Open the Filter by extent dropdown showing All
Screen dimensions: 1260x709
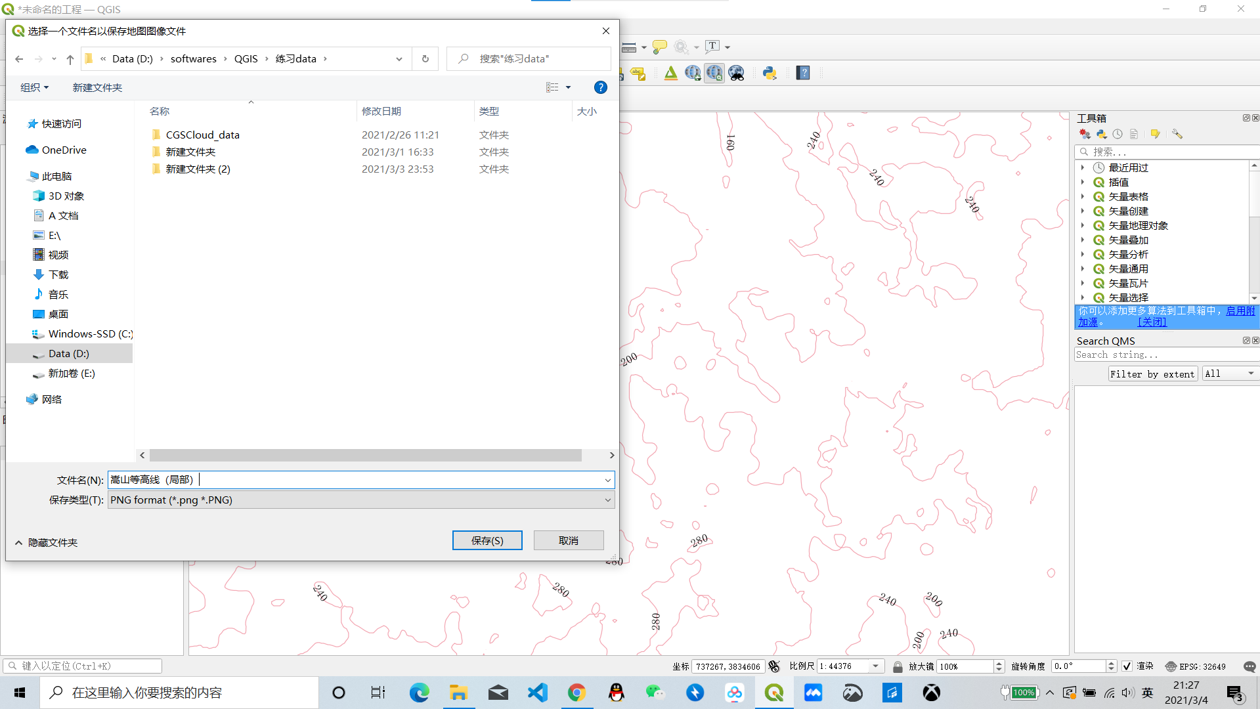pos(1228,373)
